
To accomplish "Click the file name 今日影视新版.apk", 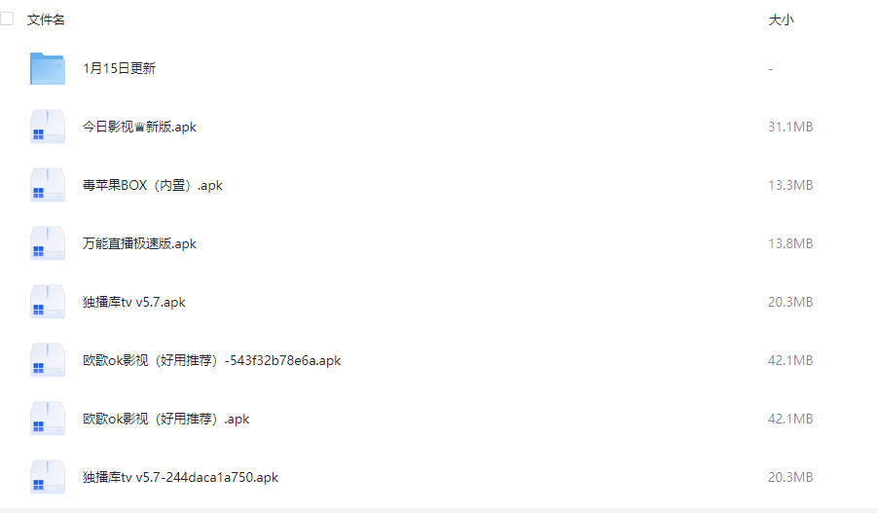I will [139, 127].
